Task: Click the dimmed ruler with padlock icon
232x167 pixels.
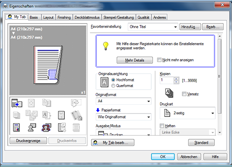Action: click(77, 115)
